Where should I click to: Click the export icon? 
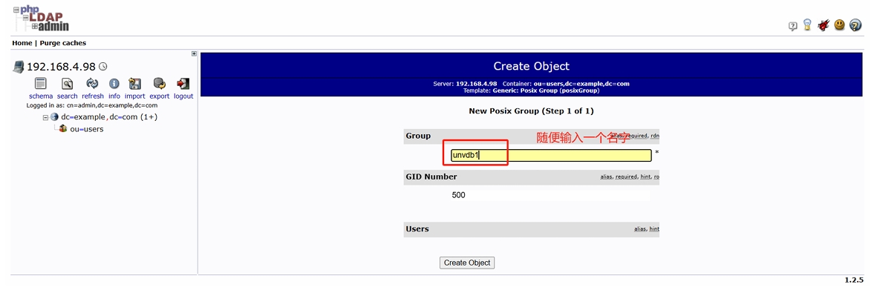tap(160, 84)
